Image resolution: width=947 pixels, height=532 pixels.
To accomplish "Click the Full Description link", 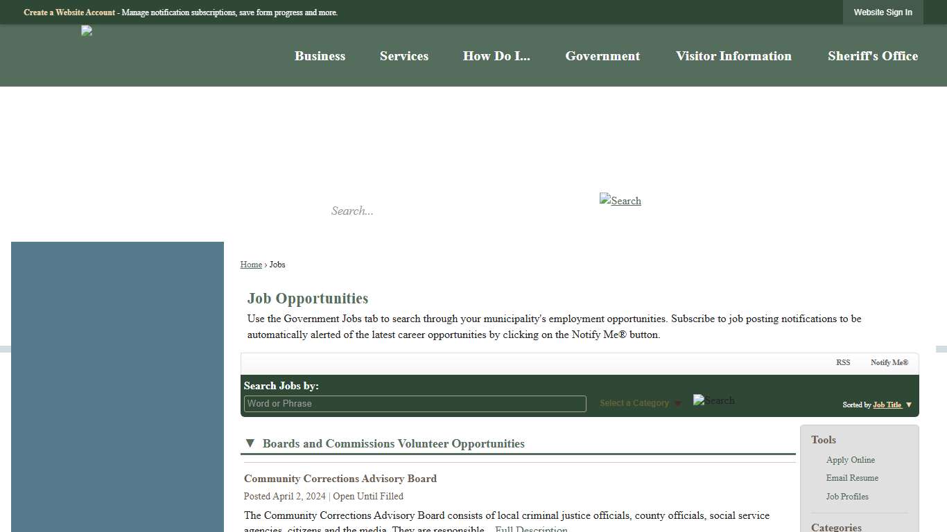I will [530, 529].
